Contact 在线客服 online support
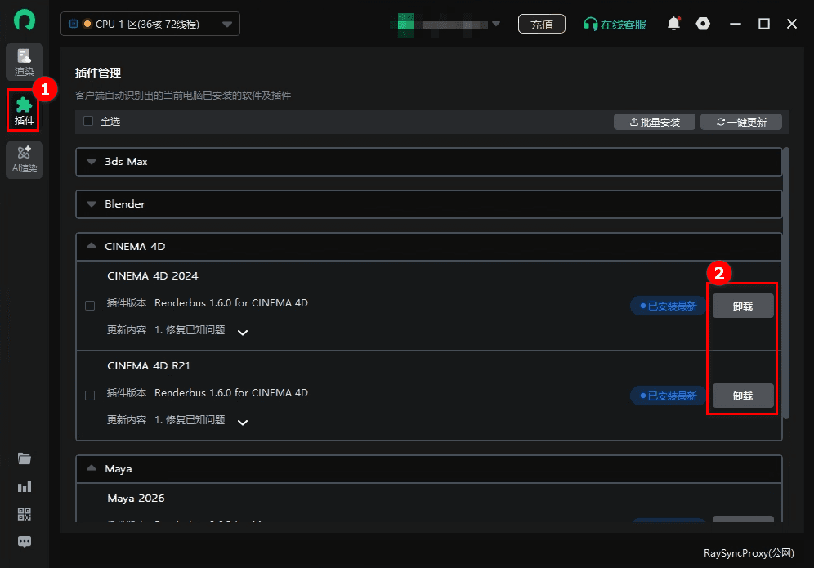This screenshot has width=814, height=568. point(615,25)
